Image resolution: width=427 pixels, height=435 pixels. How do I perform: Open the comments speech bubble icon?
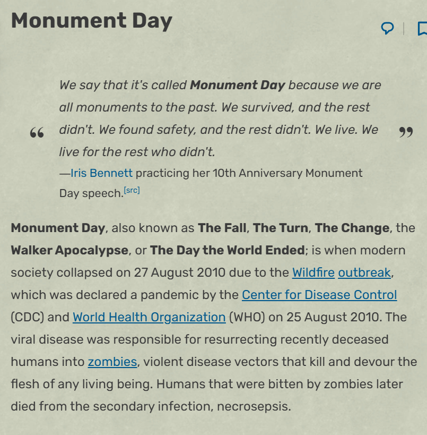(387, 28)
